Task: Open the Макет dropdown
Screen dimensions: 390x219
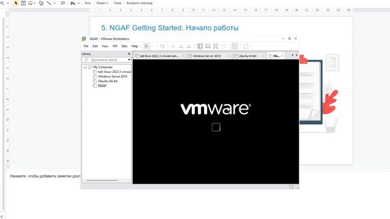Action: click(x=102, y=3)
